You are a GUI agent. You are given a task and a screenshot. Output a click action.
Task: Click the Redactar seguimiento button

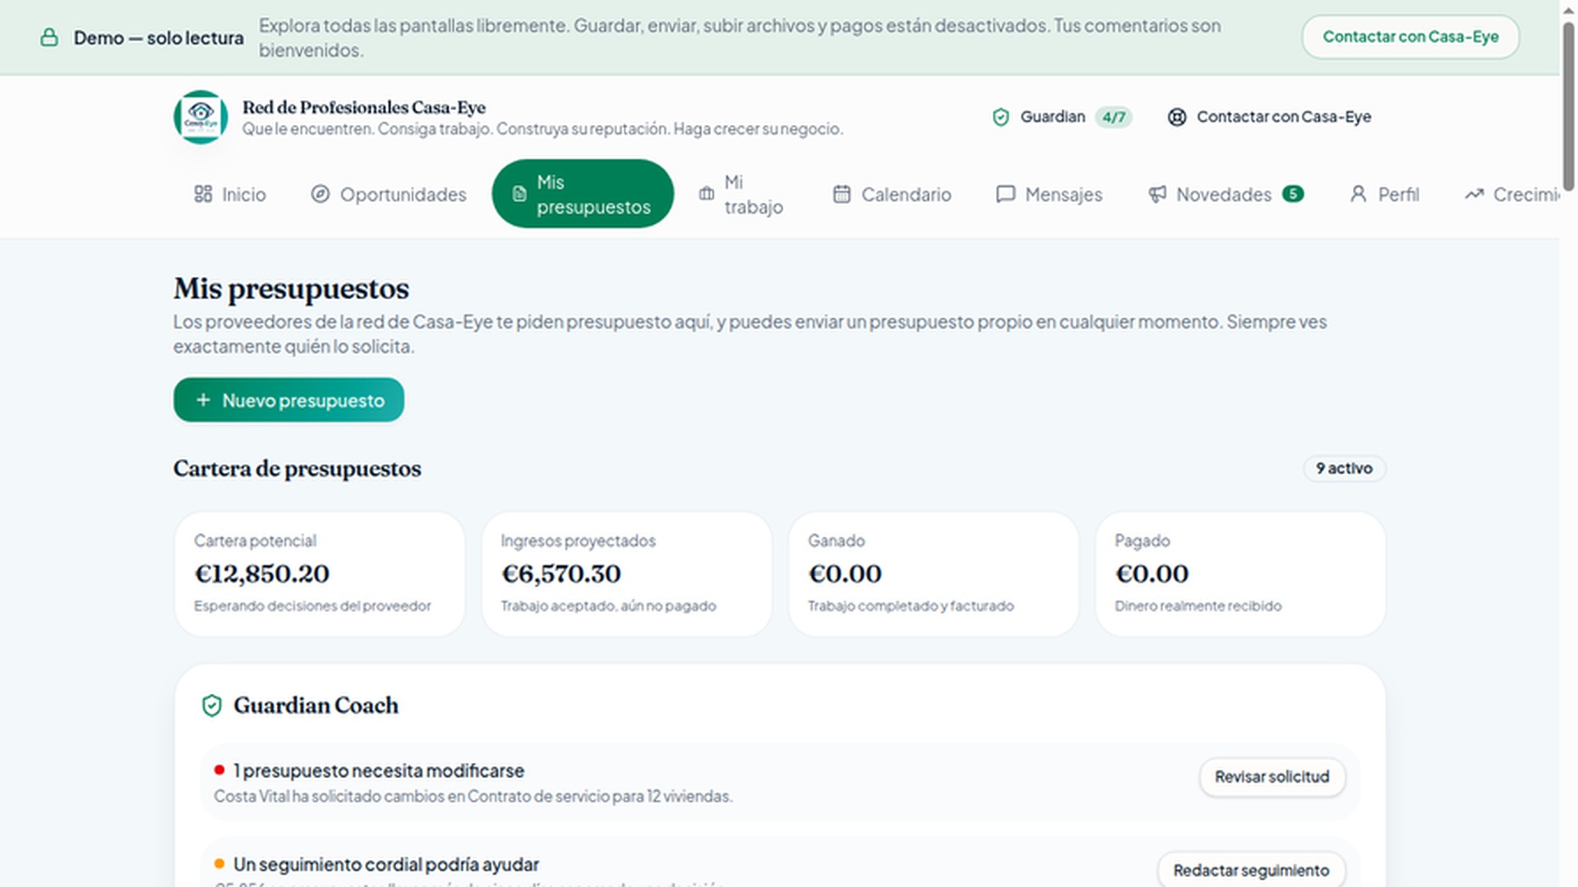click(1251, 870)
